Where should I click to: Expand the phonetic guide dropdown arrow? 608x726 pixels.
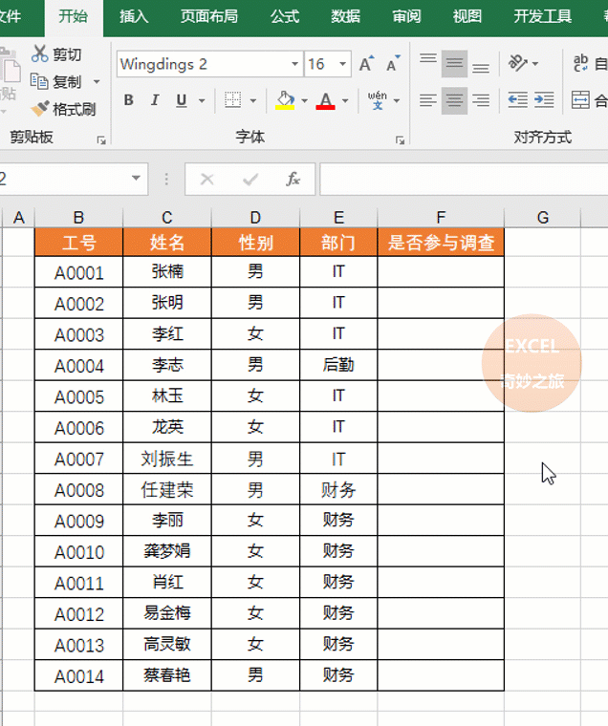397,100
